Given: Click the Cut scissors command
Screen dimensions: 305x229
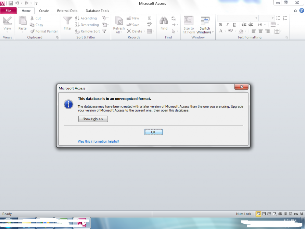Looking at the screenshot, I should (x=36, y=18).
